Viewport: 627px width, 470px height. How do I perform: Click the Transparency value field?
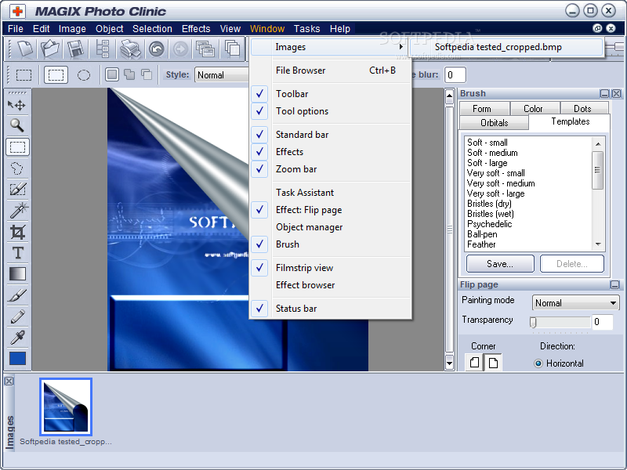coord(602,322)
